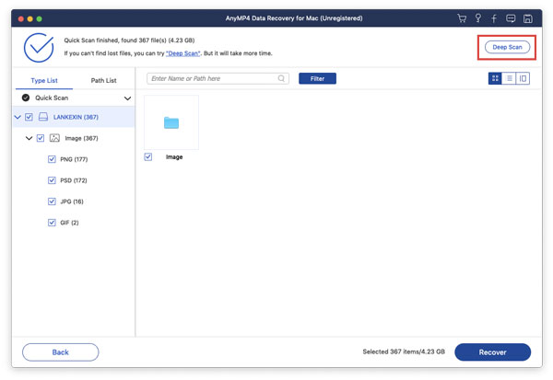Screen dimensions: 553x380
Task: Select the LANKEXIN (367) label
Action: (x=76, y=117)
